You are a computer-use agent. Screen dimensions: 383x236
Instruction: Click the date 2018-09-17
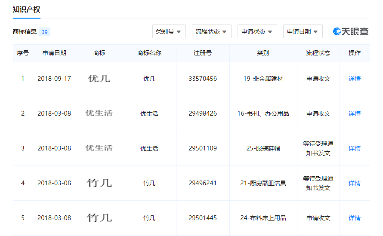point(54,79)
